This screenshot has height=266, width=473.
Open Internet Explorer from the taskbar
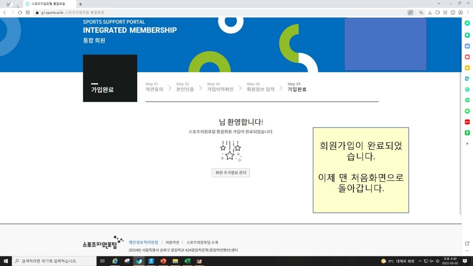(x=115, y=261)
